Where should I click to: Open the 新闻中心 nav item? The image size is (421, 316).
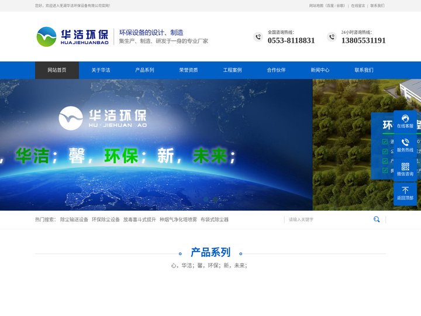(x=320, y=70)
